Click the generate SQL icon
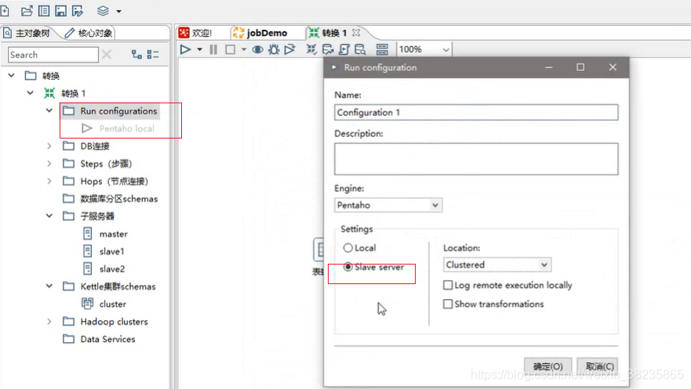This screenshot has width=691, height=389. pos(344,49)
